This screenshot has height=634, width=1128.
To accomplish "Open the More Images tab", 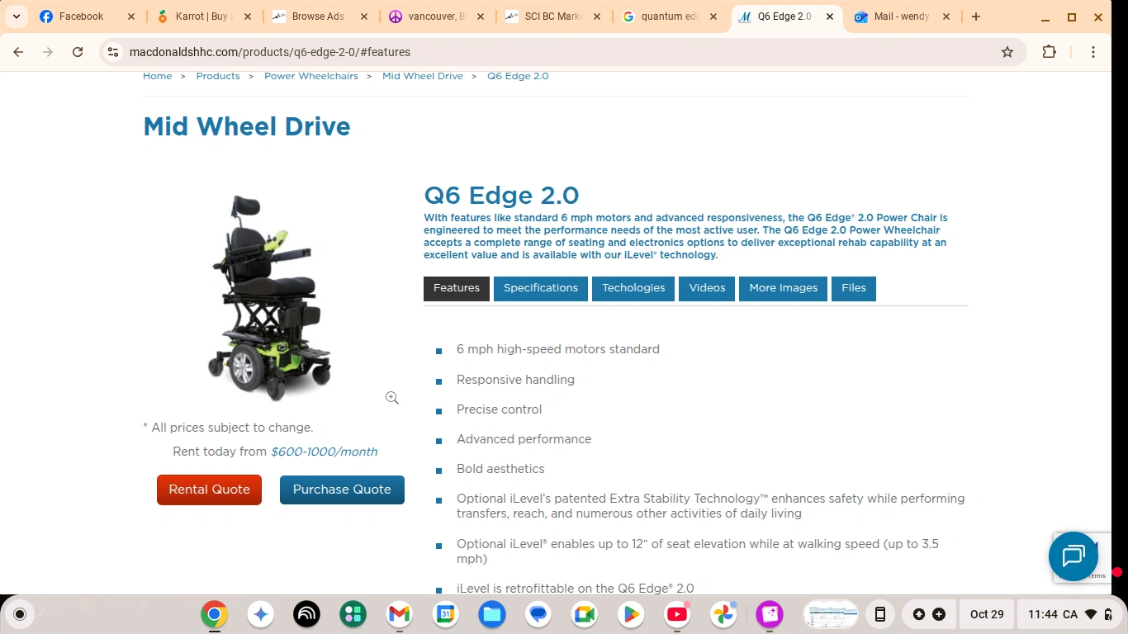I will pyautogui.click(x=783, y=288).
